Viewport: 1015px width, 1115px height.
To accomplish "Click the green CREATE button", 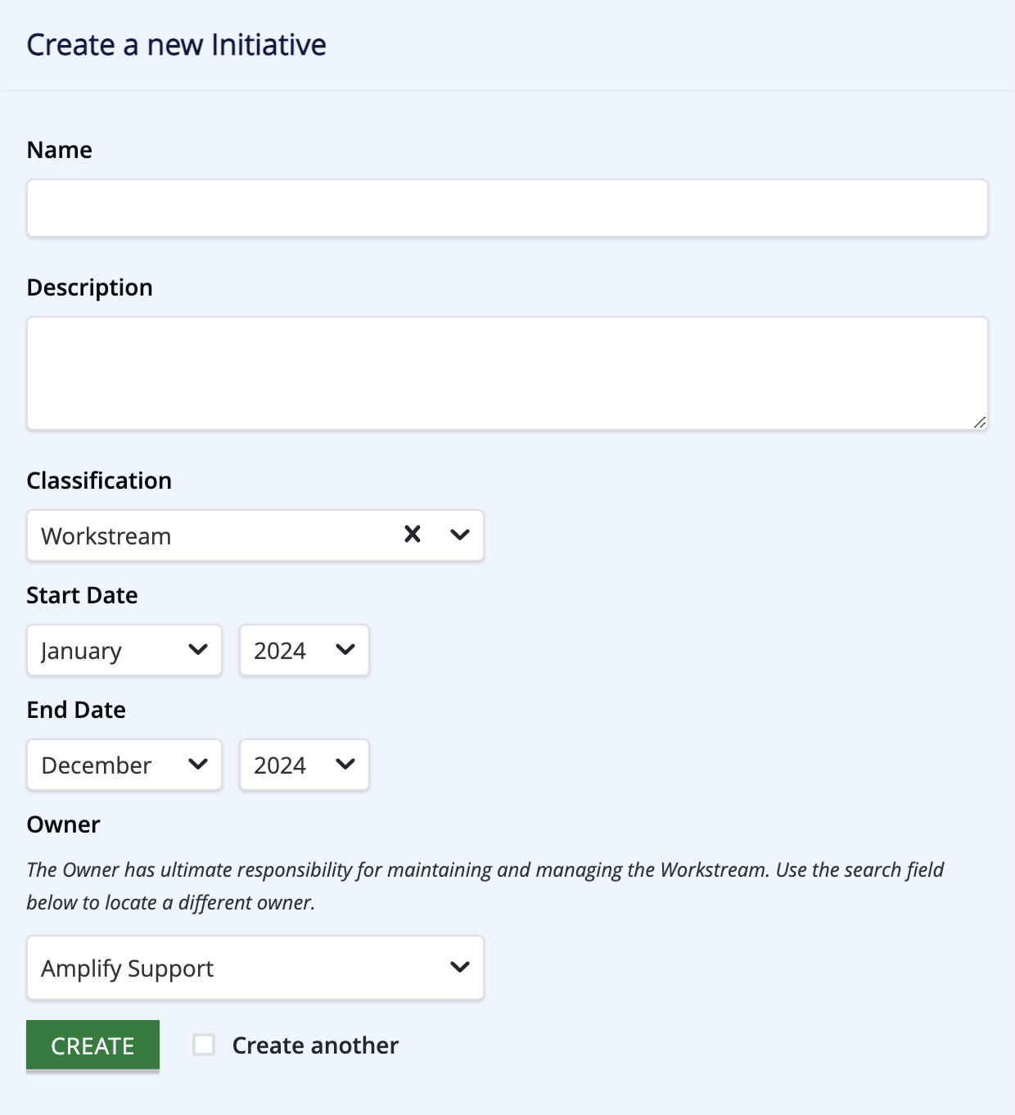I will (x=92, y=1045).
